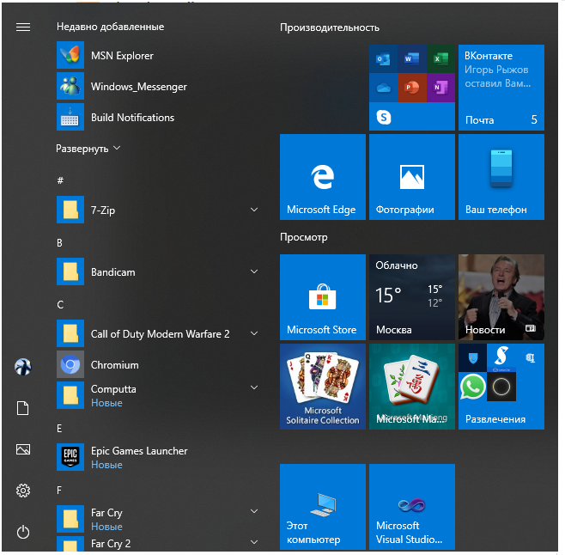Viewport: 565px width, 555px height.
Task: Open Outlook in the Office tile
Action: point(383,58)
